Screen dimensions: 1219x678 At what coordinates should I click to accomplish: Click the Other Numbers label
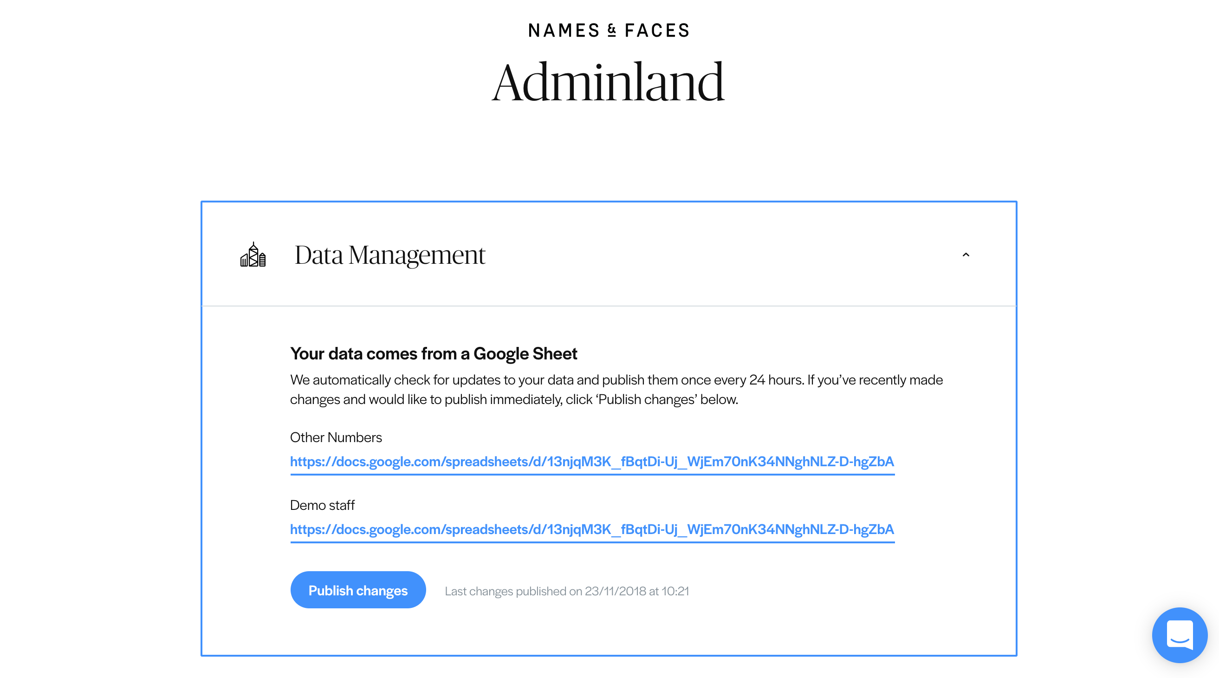336,437
